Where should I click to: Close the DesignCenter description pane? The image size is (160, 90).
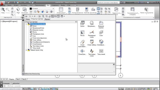(114, 64)
